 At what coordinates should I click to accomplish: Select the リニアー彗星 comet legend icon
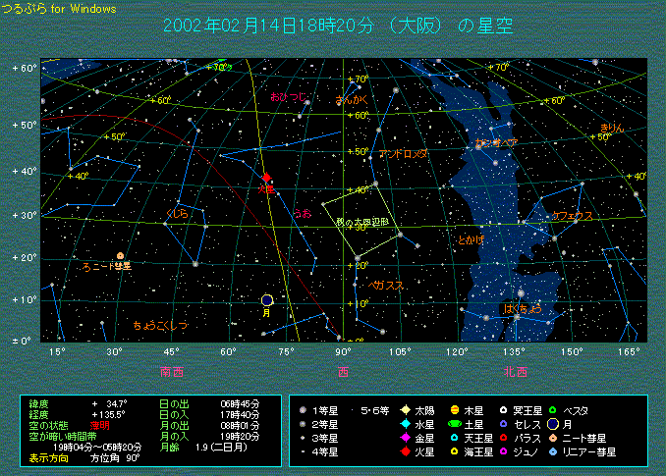553,452
